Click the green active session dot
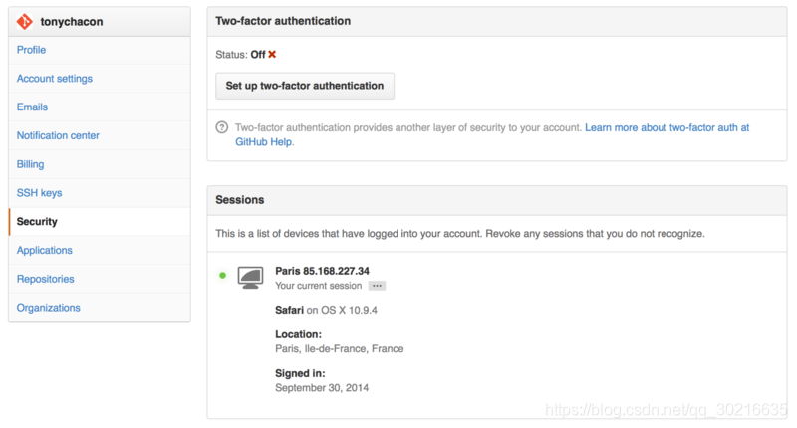 (222, 275)
